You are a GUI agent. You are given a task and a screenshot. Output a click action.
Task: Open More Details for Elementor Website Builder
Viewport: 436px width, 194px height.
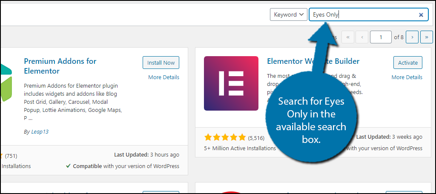point(407,77)
